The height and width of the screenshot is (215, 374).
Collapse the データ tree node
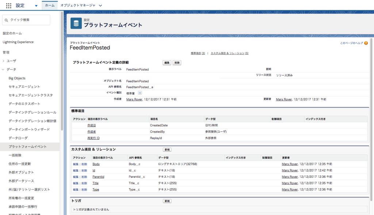[3, 70]
